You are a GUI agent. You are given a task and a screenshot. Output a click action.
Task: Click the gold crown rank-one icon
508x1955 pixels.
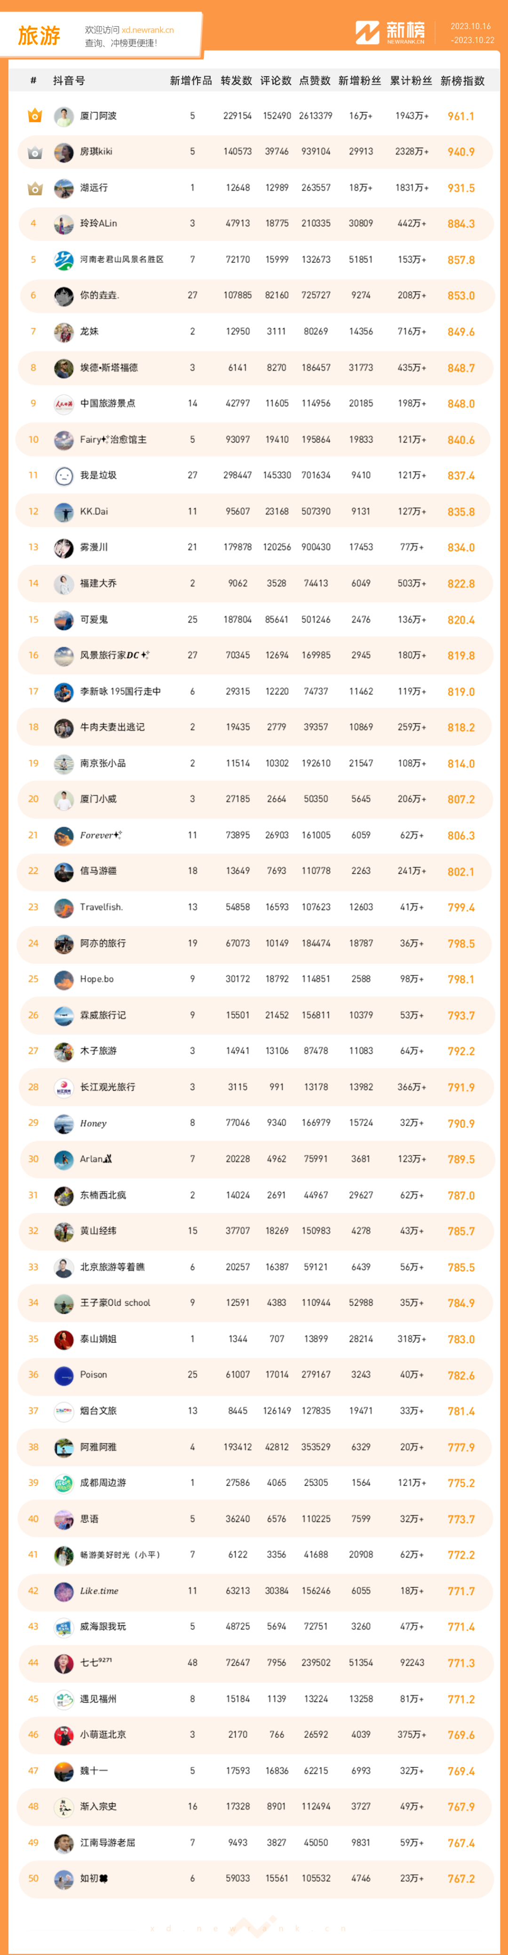tap(34, 116)
